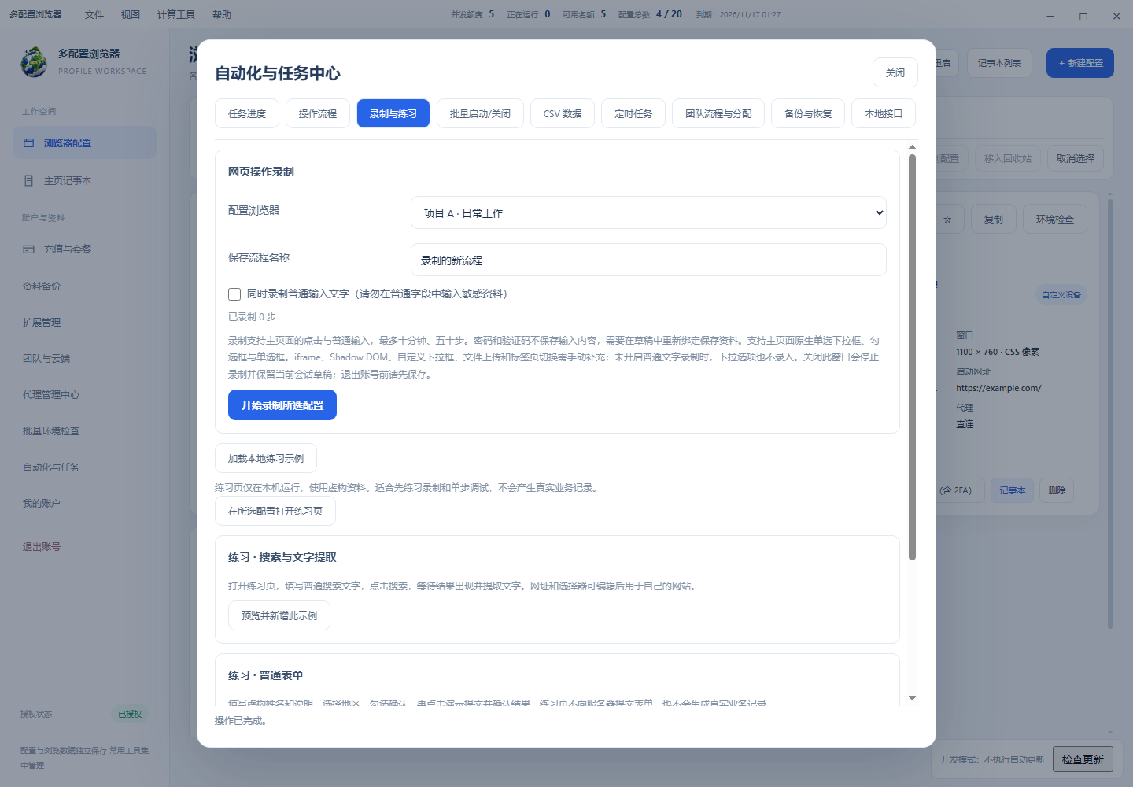The image size is (1133, 787).
Task: Click the 1100 × 760 window size text
Action: click(998, 352)
